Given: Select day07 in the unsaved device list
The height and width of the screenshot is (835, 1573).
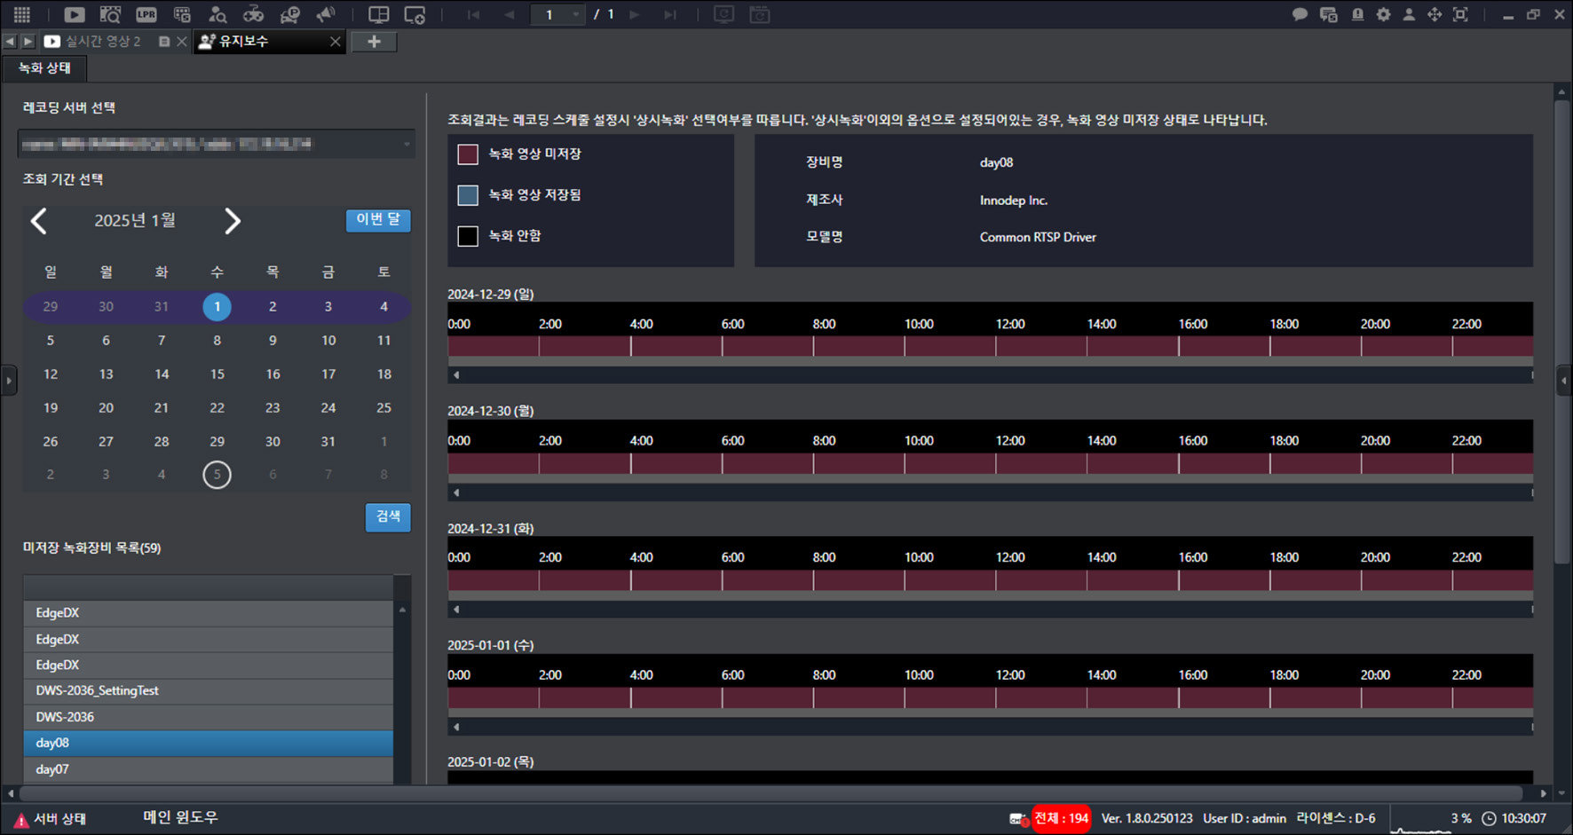Looking at the screenshot, I should pyautogui.click(x=209, y=769).
